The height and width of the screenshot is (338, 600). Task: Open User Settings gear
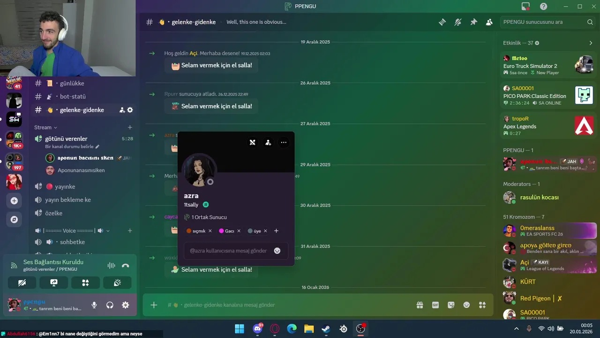(125, 305)
